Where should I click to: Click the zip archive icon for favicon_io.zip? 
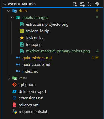22,31
